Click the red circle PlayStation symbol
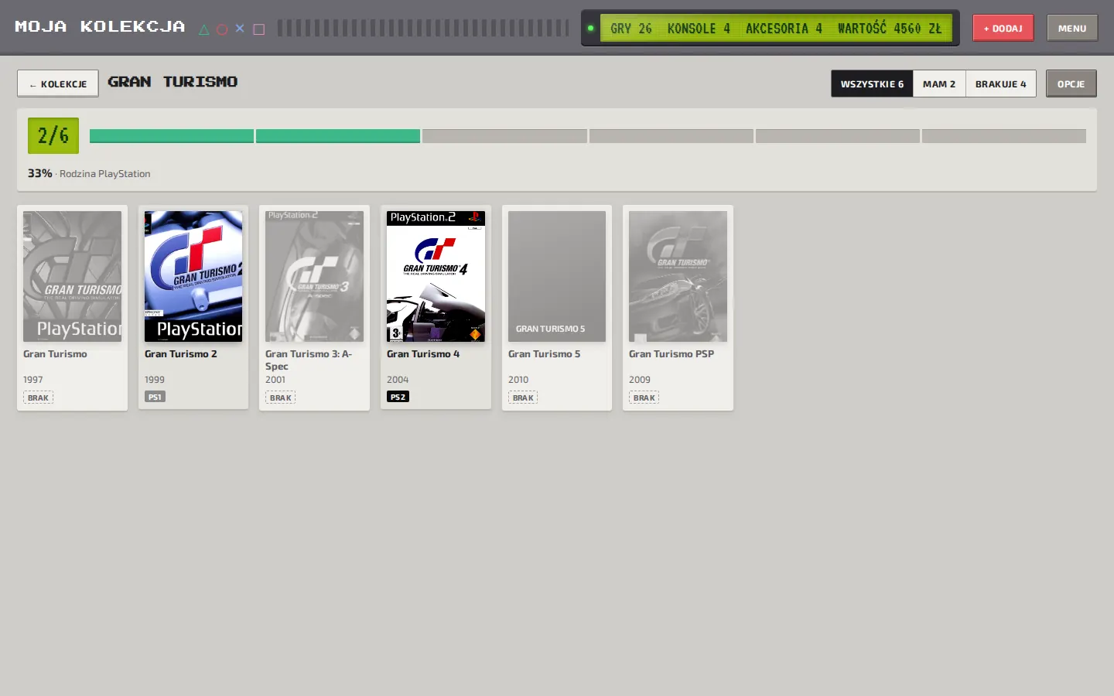This screenshot has height=696, width=1114. click(222, 29)
